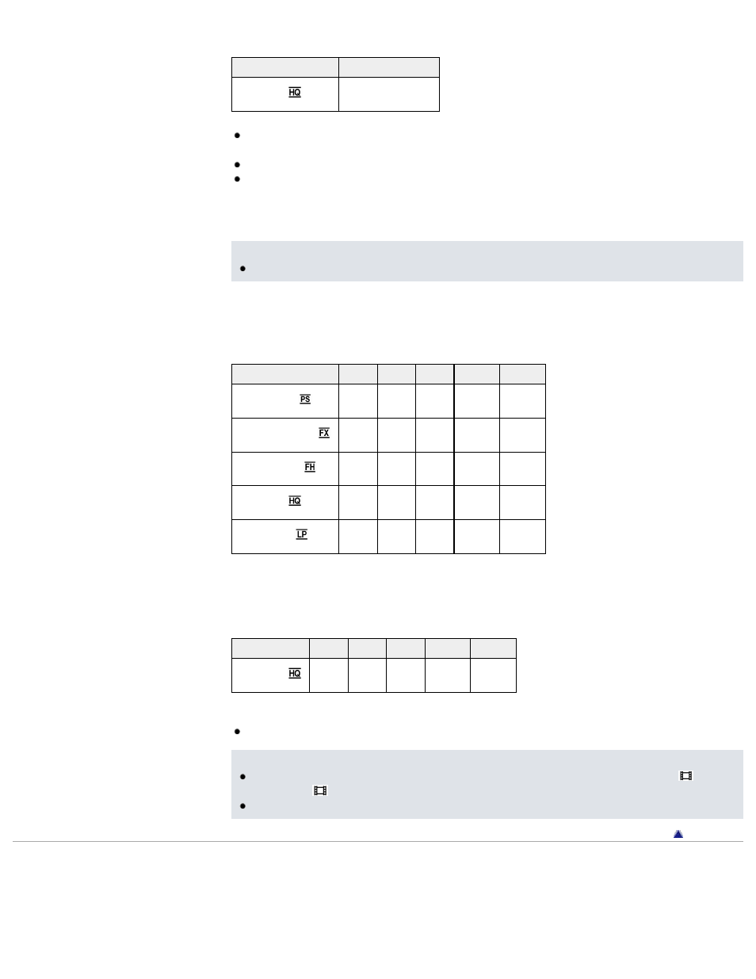Click the HQ icon in the five-row table
The width and height of the screenshot is (756, 979).
point(295,501)
